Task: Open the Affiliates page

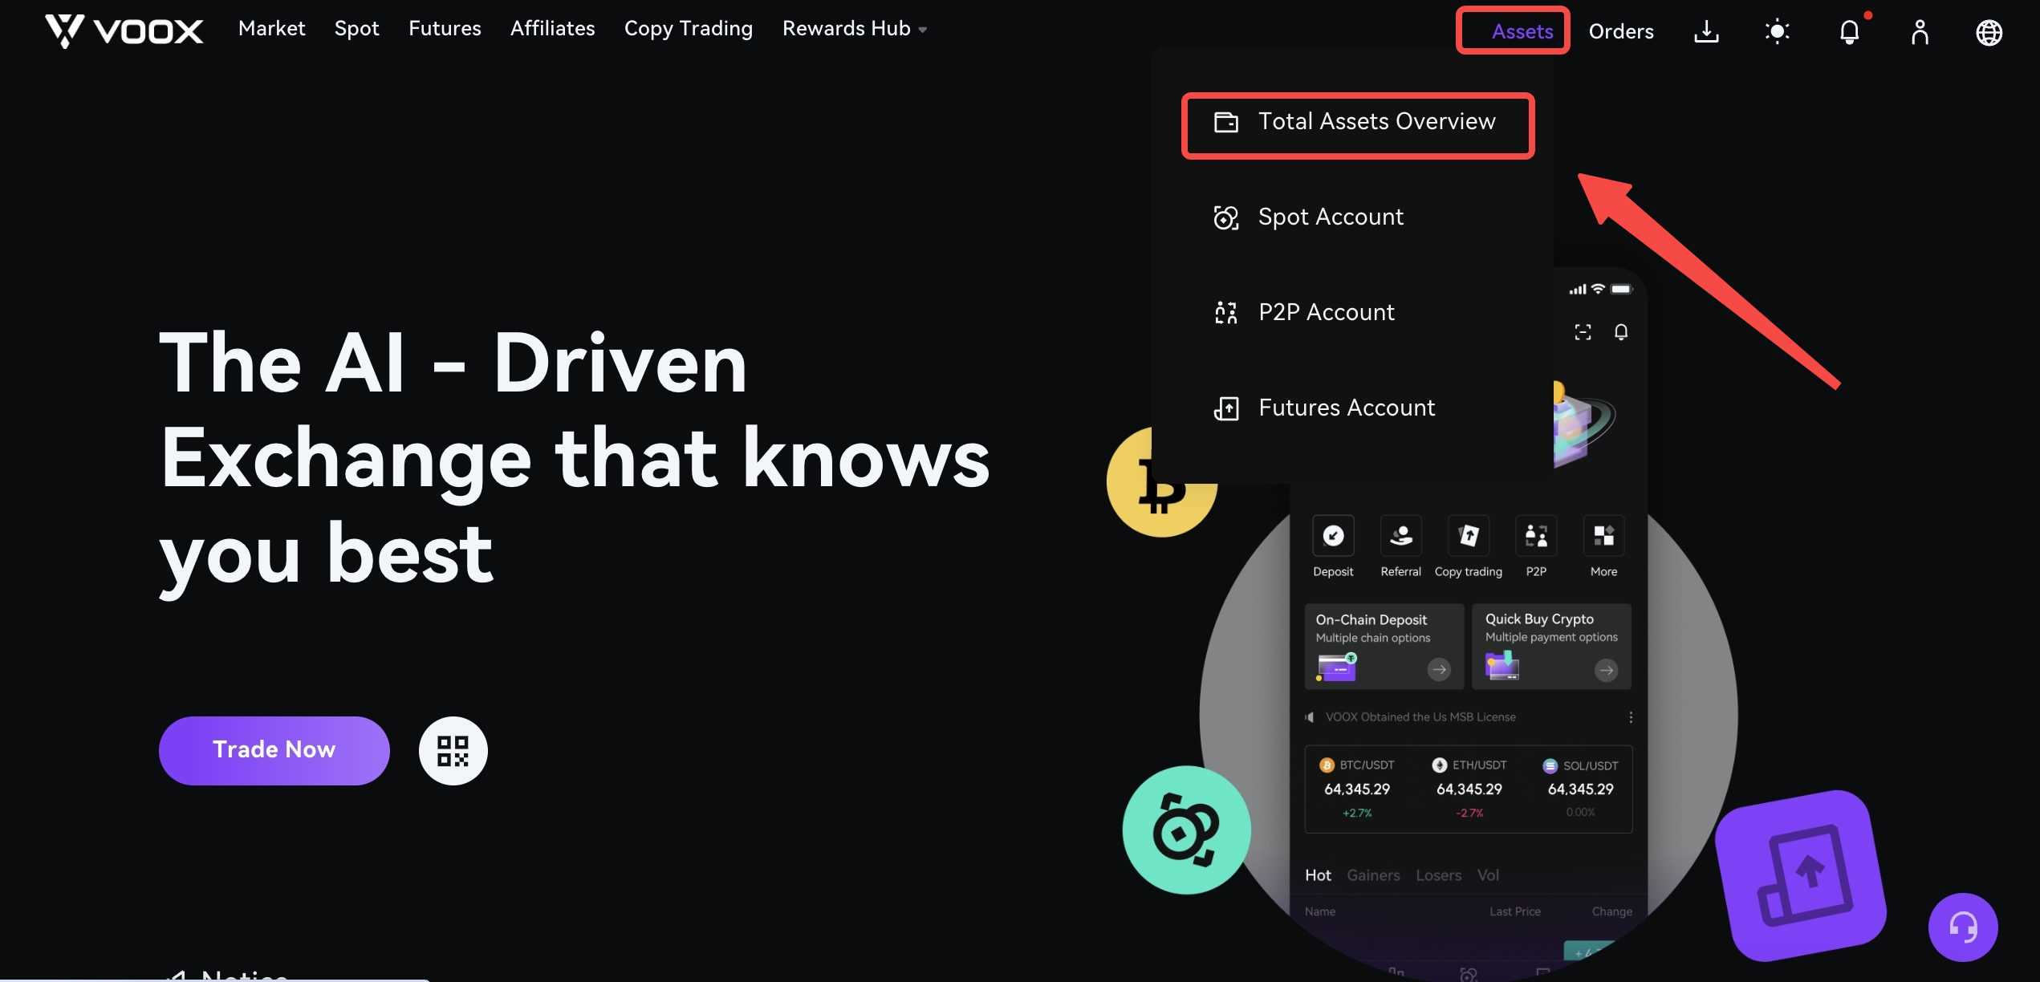Action: click(x=552, y=29)
